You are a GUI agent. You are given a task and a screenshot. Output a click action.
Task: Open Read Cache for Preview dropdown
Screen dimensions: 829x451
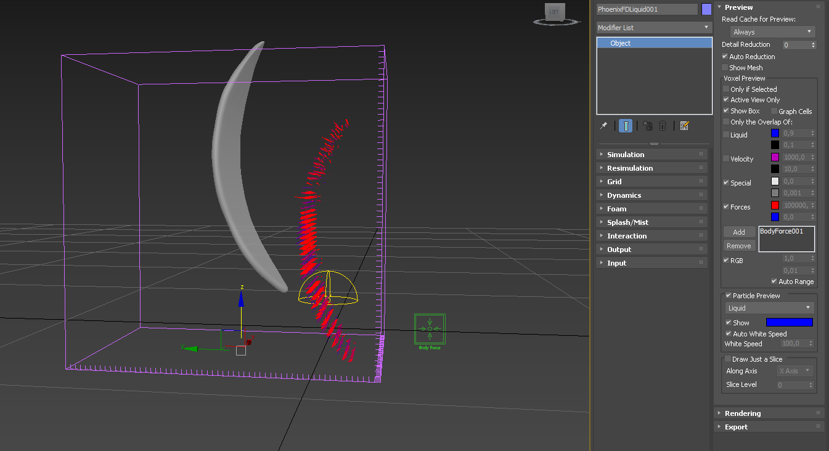(x=773, y=32)
